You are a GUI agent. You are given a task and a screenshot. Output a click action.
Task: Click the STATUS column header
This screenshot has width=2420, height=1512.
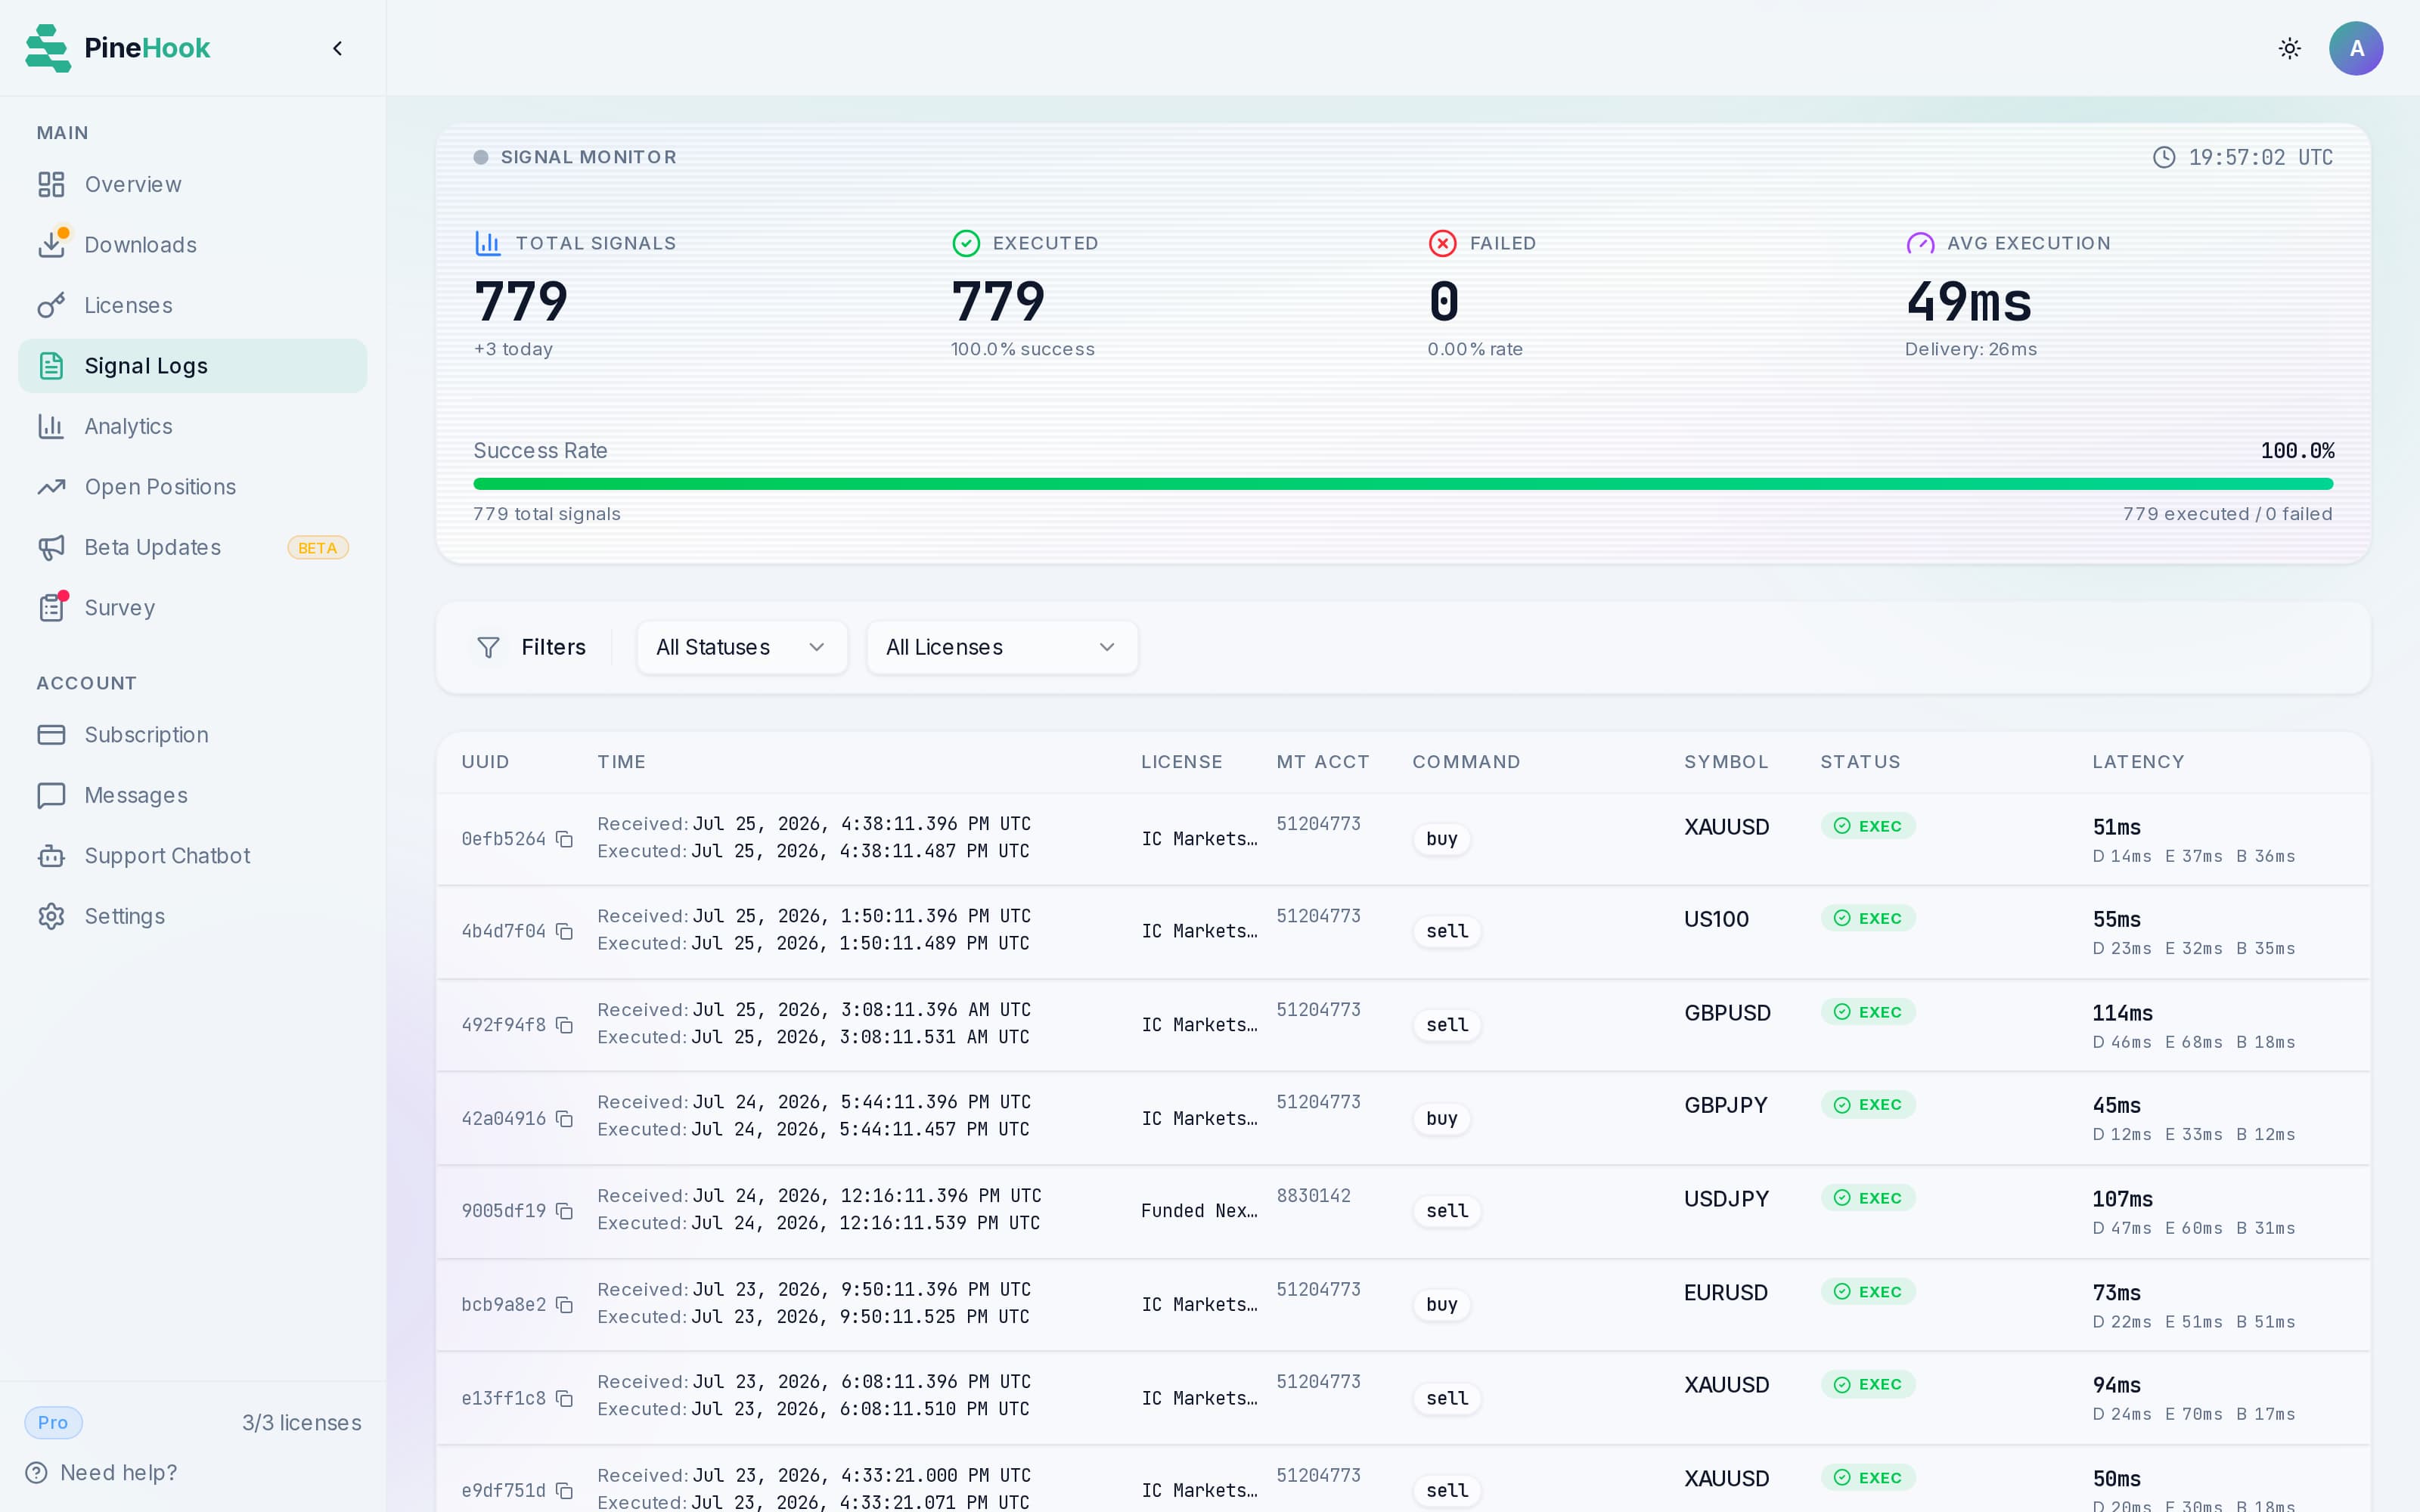click(1860, 762)
